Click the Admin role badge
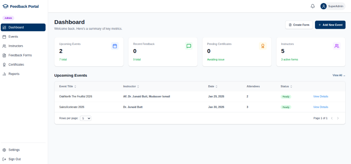Screen dimensions: 351x164 tap(8, 18)
